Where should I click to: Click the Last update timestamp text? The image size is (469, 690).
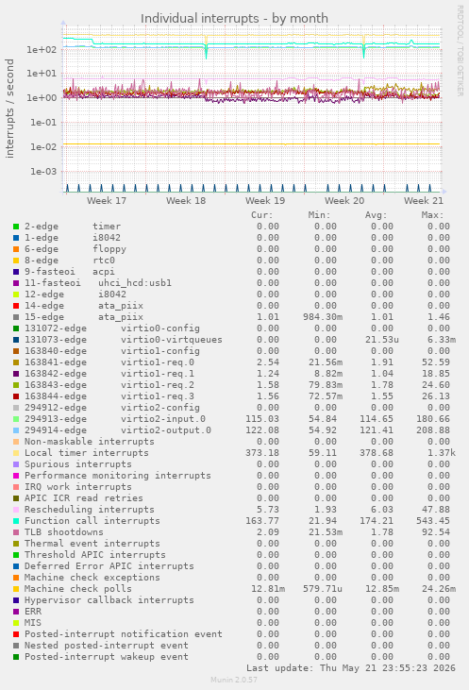(x=351, y=668)
